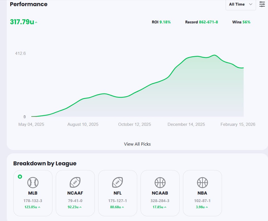
Task: Click the NBA basketball icon
Action: (x=202, y=183)
